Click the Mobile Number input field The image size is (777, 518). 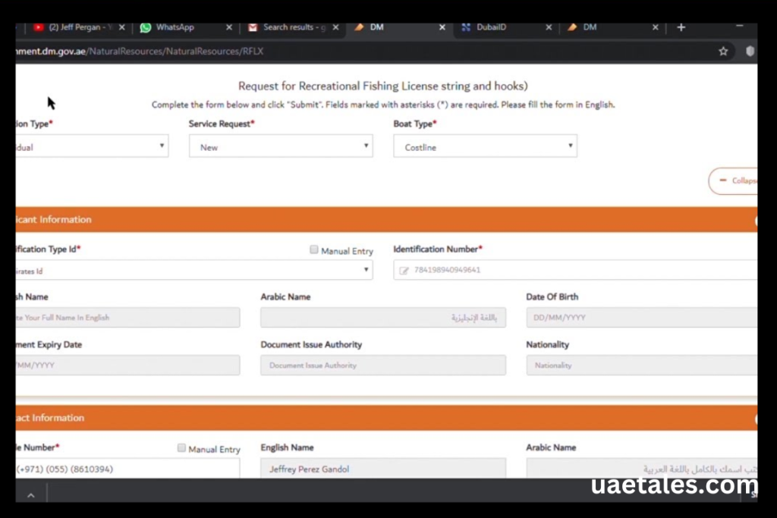[126, 469]
